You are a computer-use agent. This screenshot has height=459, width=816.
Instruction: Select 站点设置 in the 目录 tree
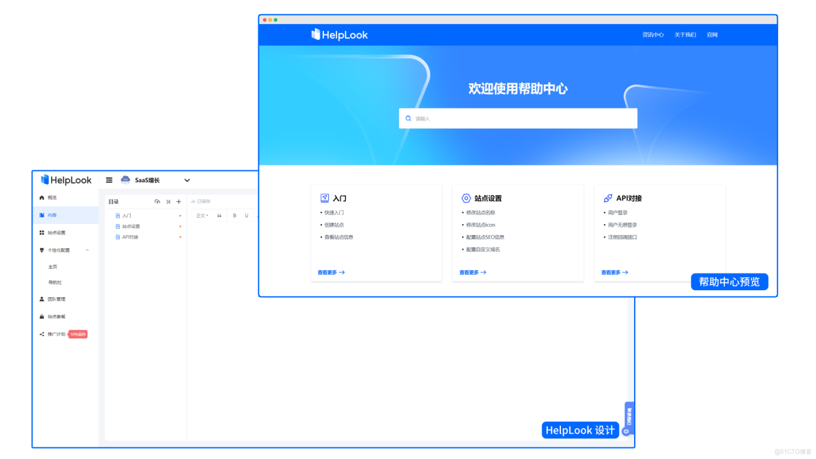[x=131, y=226]
